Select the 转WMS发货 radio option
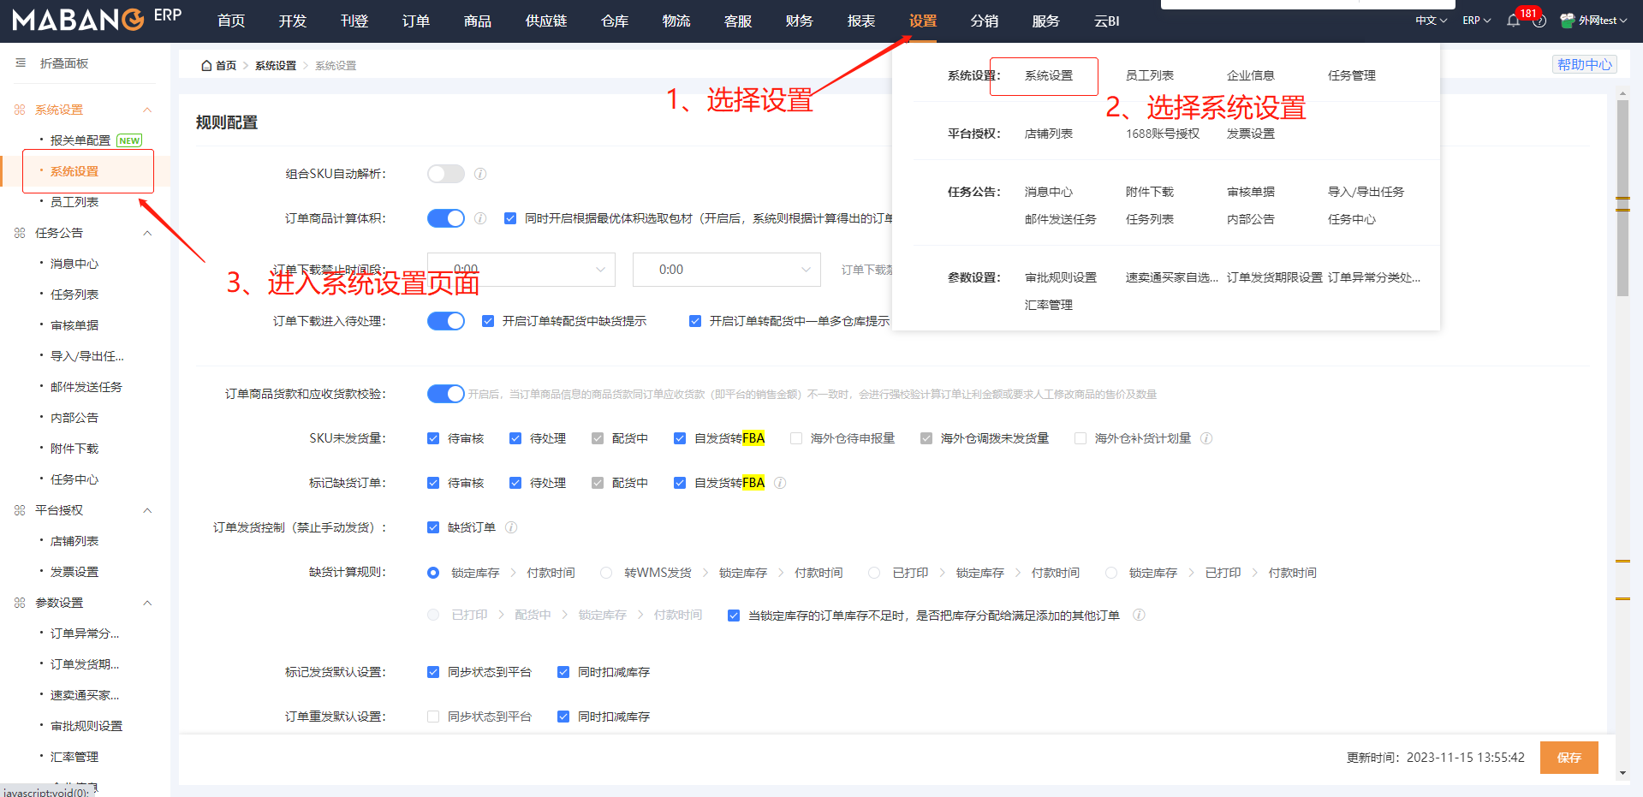1643x797 pixels. pyautogui.click(x=606, y=573)
